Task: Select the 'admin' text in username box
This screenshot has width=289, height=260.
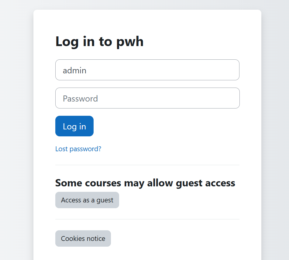Action: tap(74, 70)
